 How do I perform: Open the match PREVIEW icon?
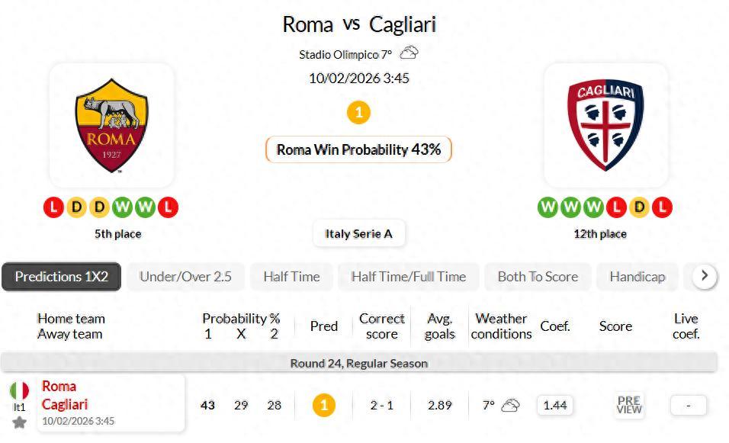pyautogui.click(x=629, y=405)
